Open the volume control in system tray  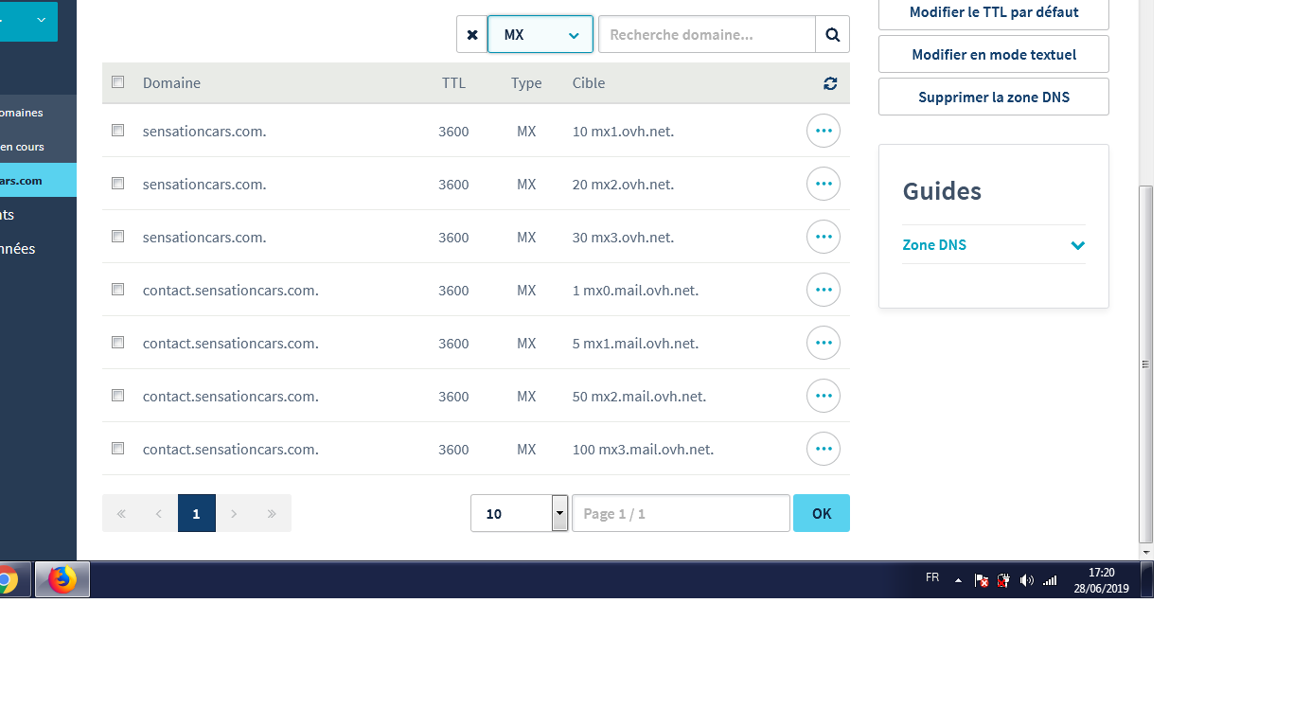click(1027, 580)
